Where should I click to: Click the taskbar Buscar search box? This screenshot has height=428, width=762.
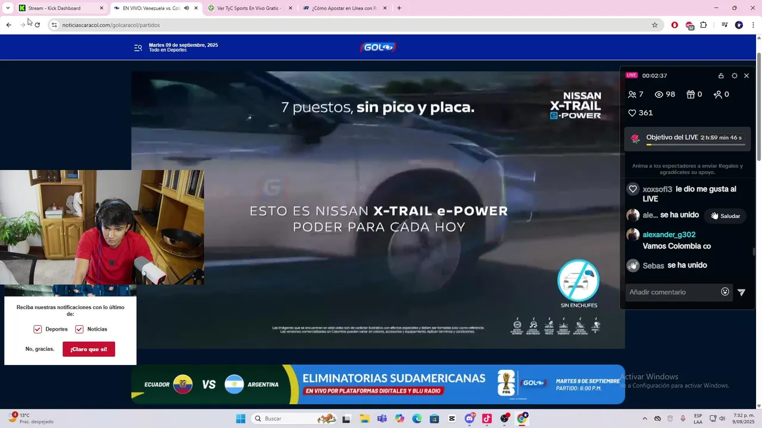pyautogui.click(x=293, y=418)
